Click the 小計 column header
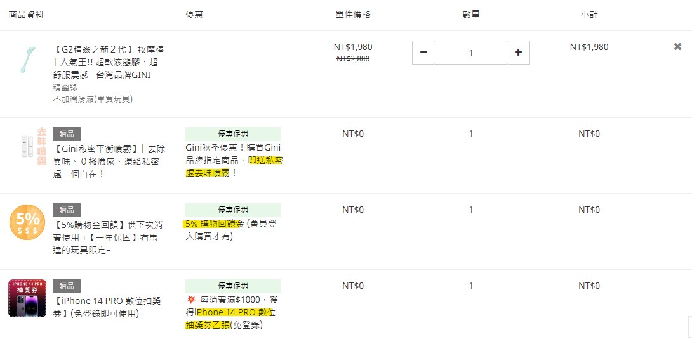This screenshot has height=342, width=692. pos(589,15)
